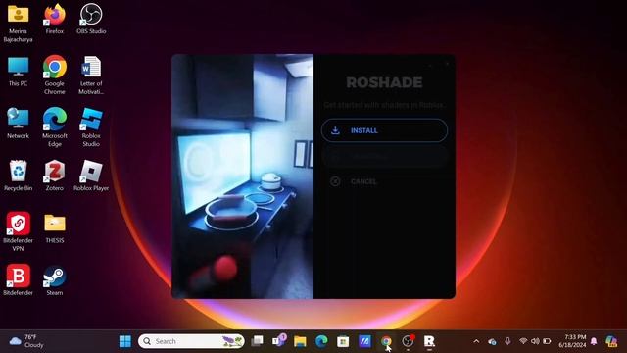
Task: Open Task View from the taskbar
Action: pyautogui.click(x=257, y=341)
